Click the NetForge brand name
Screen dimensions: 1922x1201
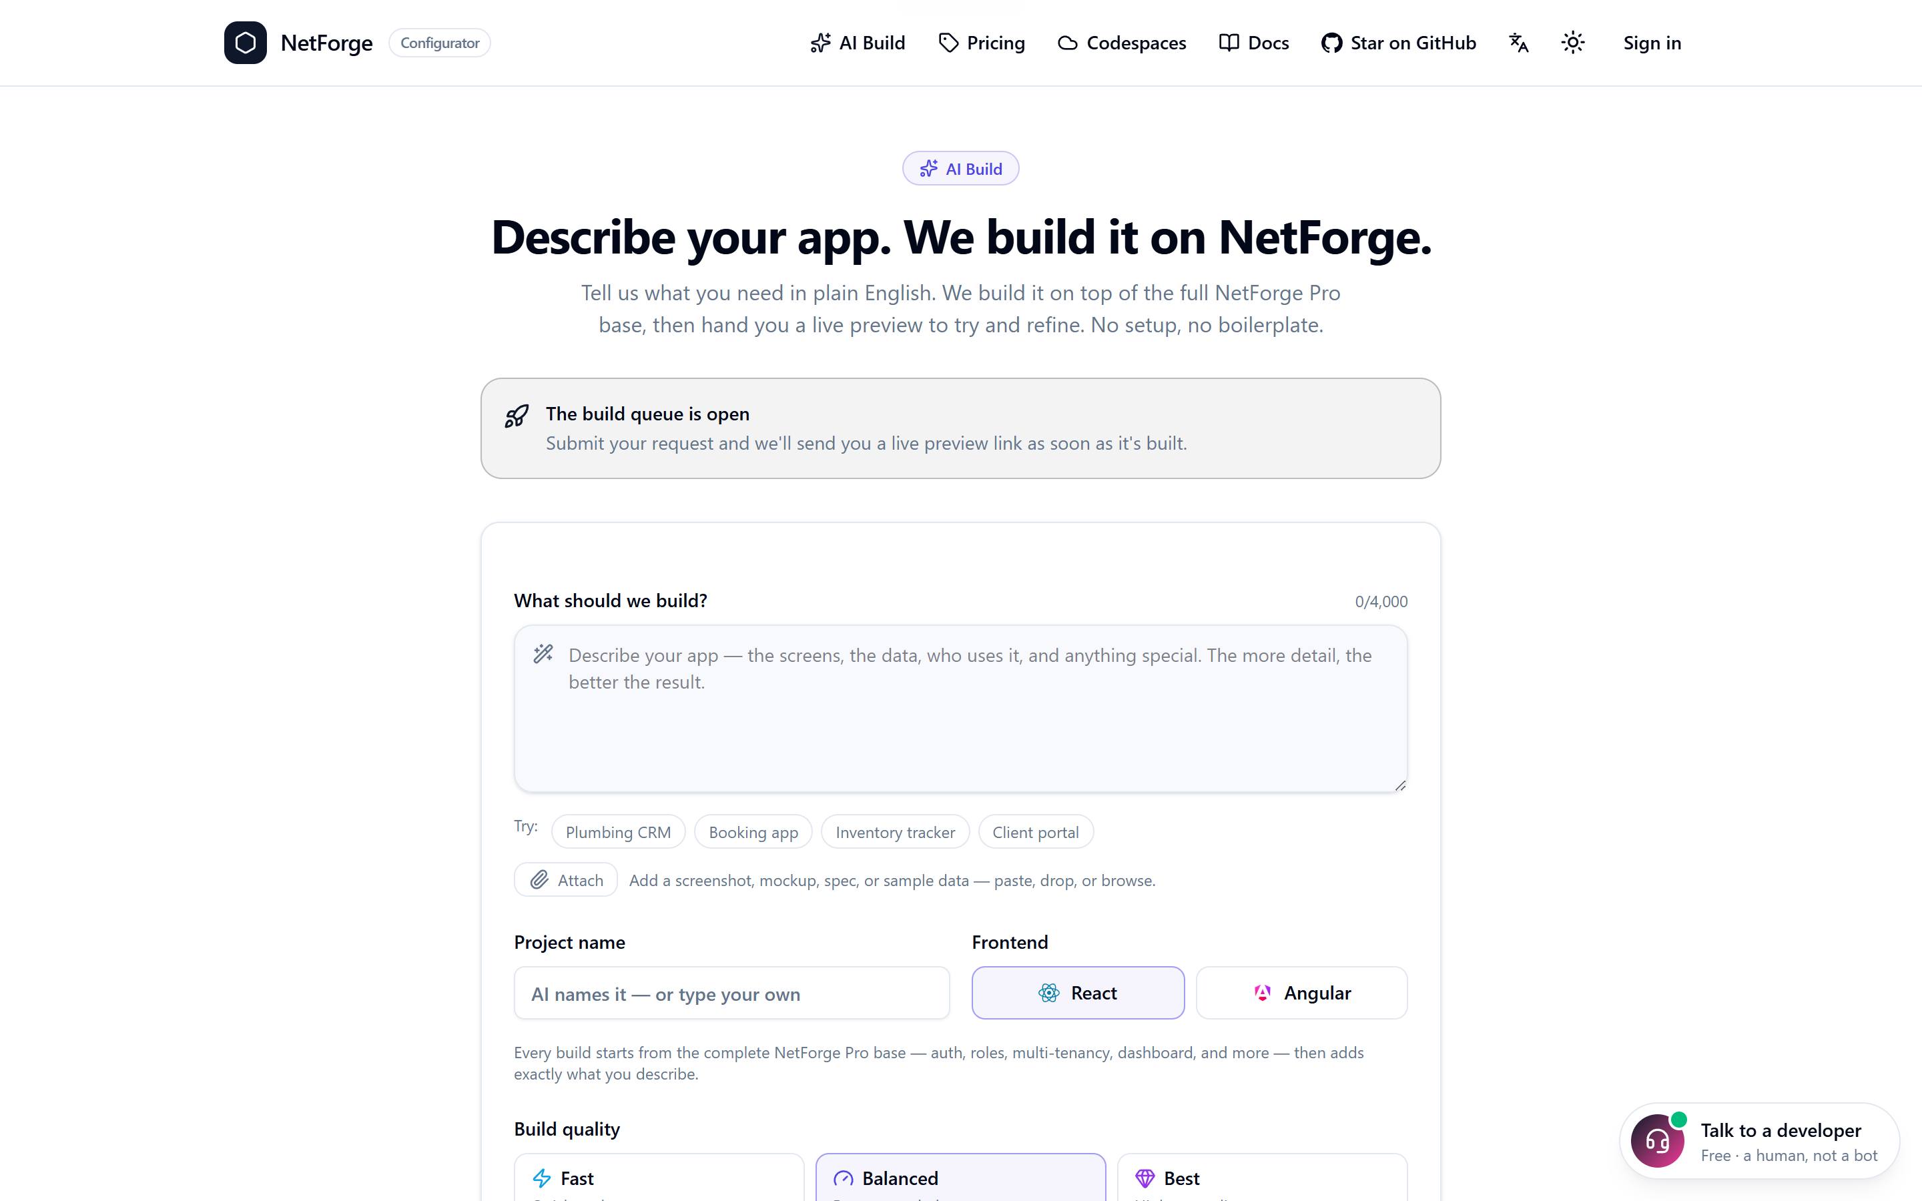click(326, 43)
